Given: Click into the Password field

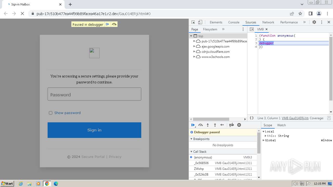Looking at the screenshot, I should coord(94,94).
